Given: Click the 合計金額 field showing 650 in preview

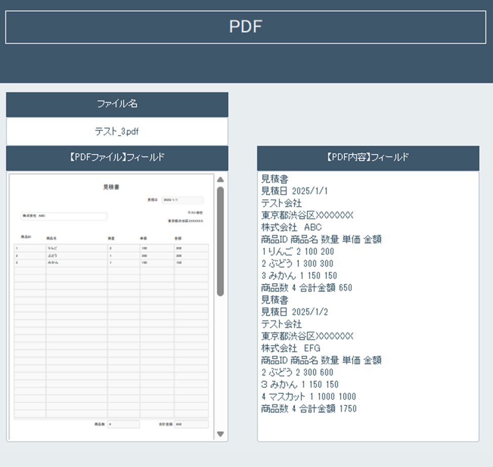Looking at the screenshot, I should coord(191,424).
